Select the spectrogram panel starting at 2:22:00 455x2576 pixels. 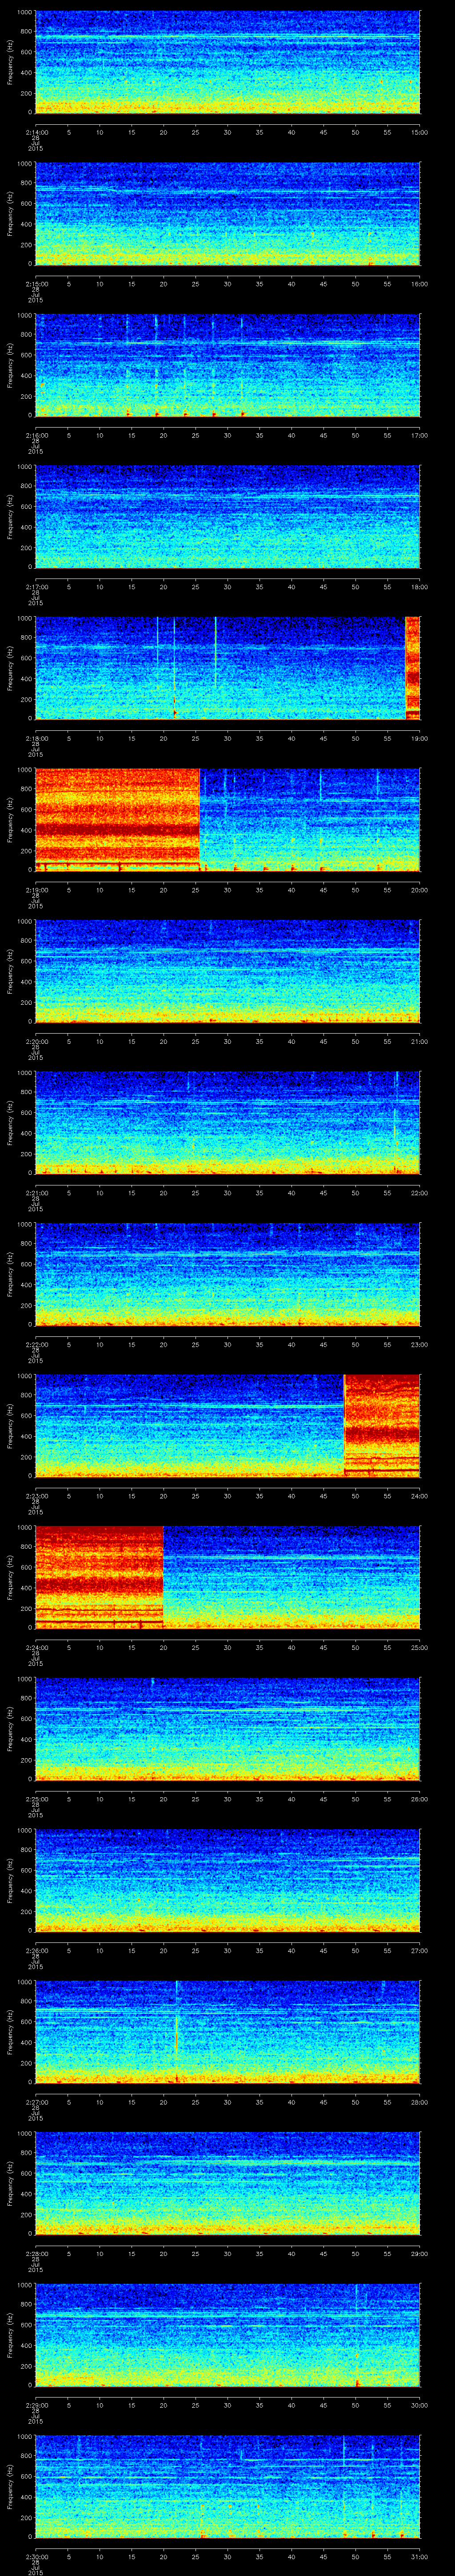click(x=227, y=1274)
